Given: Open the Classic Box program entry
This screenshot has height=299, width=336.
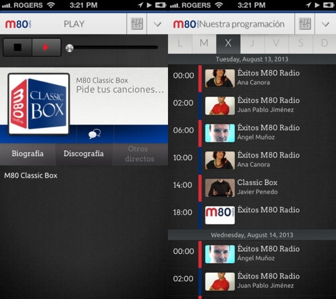Looking at the screenshot, I should point(252,188).
